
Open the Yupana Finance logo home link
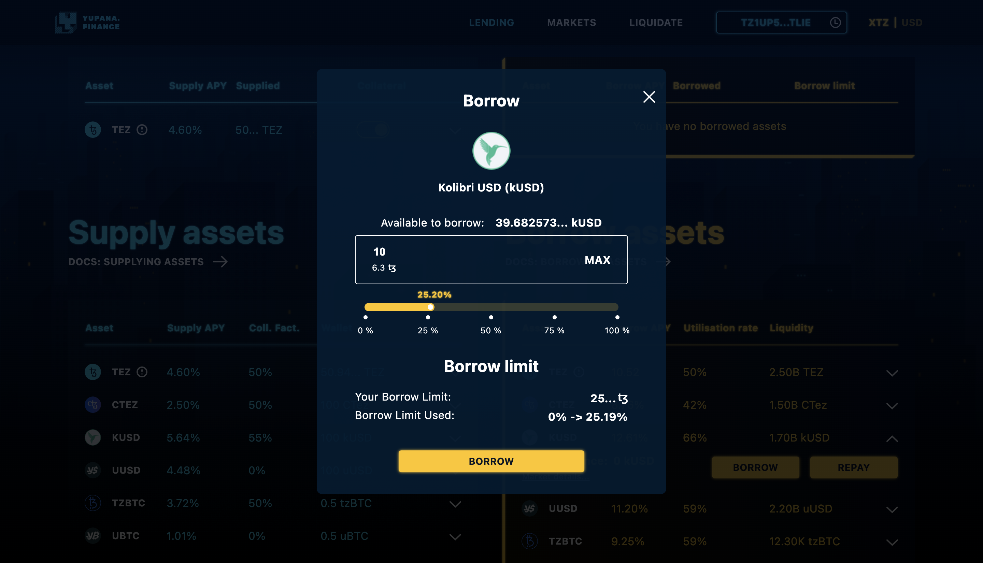click(x=87, y=23)
